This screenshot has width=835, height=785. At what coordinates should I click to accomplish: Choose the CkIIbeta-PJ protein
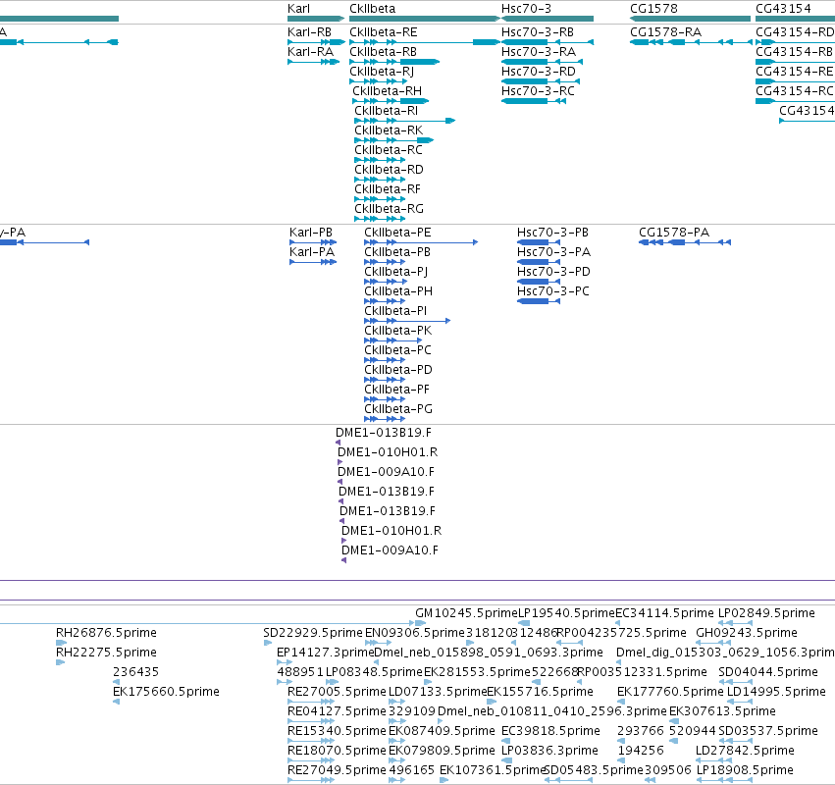click(x=395, y=272)
